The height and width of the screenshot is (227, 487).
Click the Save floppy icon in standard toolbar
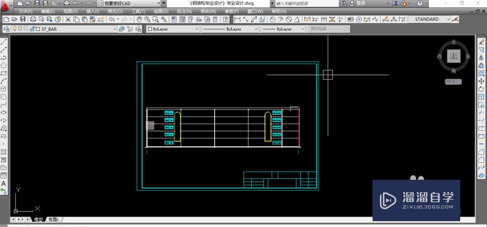(x=23, y=19)
